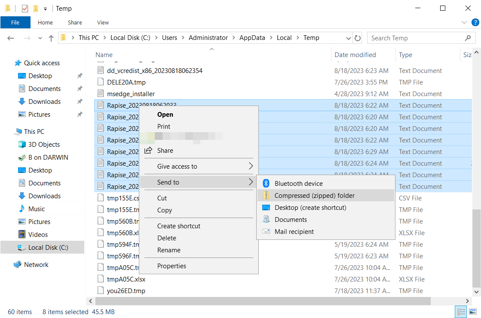The width and height of the screenshot is (481, 318).
Task: Select This PC in navigation pane
Action: pyautogui.click(x=34, y=131)
